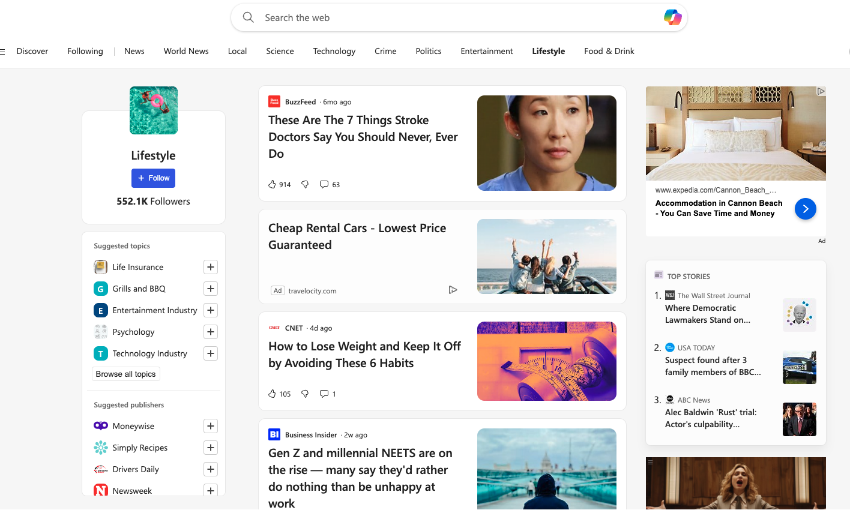Click the rental cars ad photo

point(547,256)
